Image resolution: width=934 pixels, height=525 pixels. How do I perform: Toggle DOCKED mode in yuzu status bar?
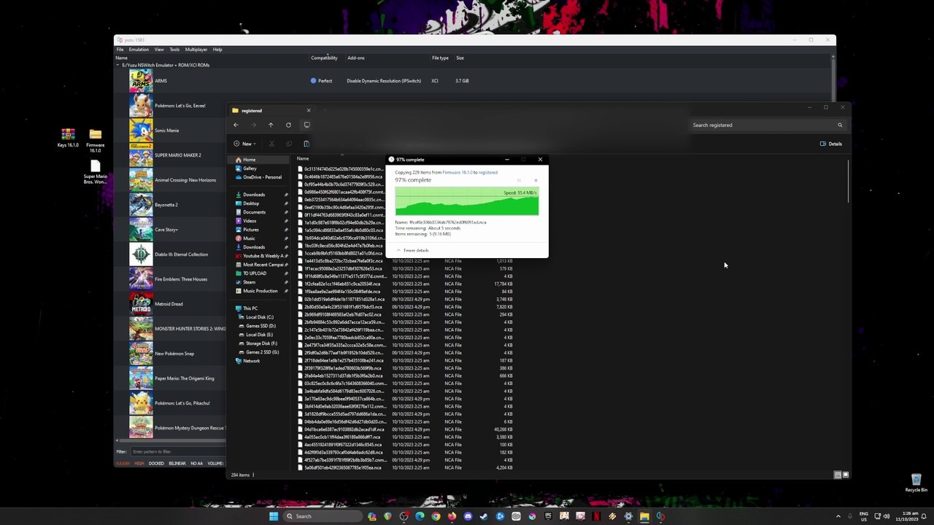[156, 464]
